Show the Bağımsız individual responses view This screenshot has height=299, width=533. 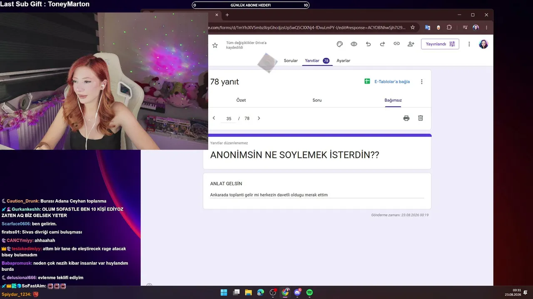pyautogui.click(x=393, y=100)
